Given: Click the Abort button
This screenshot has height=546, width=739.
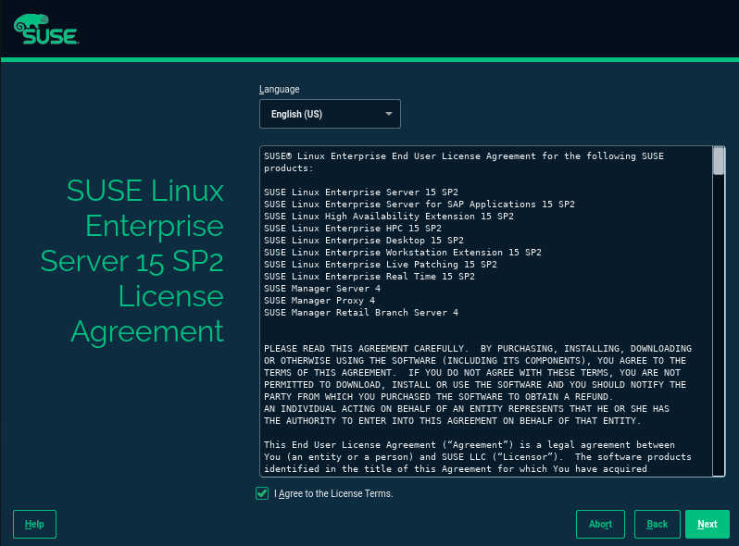Looking at the screenshot, I should (600, 524).
